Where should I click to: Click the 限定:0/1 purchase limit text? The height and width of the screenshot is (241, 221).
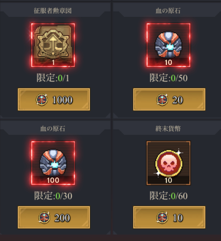coord(53,78)
